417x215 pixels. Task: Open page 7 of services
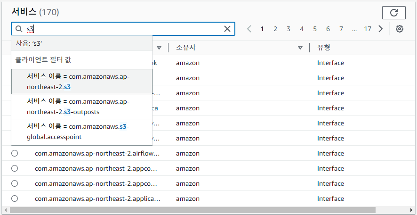point(341,29)
